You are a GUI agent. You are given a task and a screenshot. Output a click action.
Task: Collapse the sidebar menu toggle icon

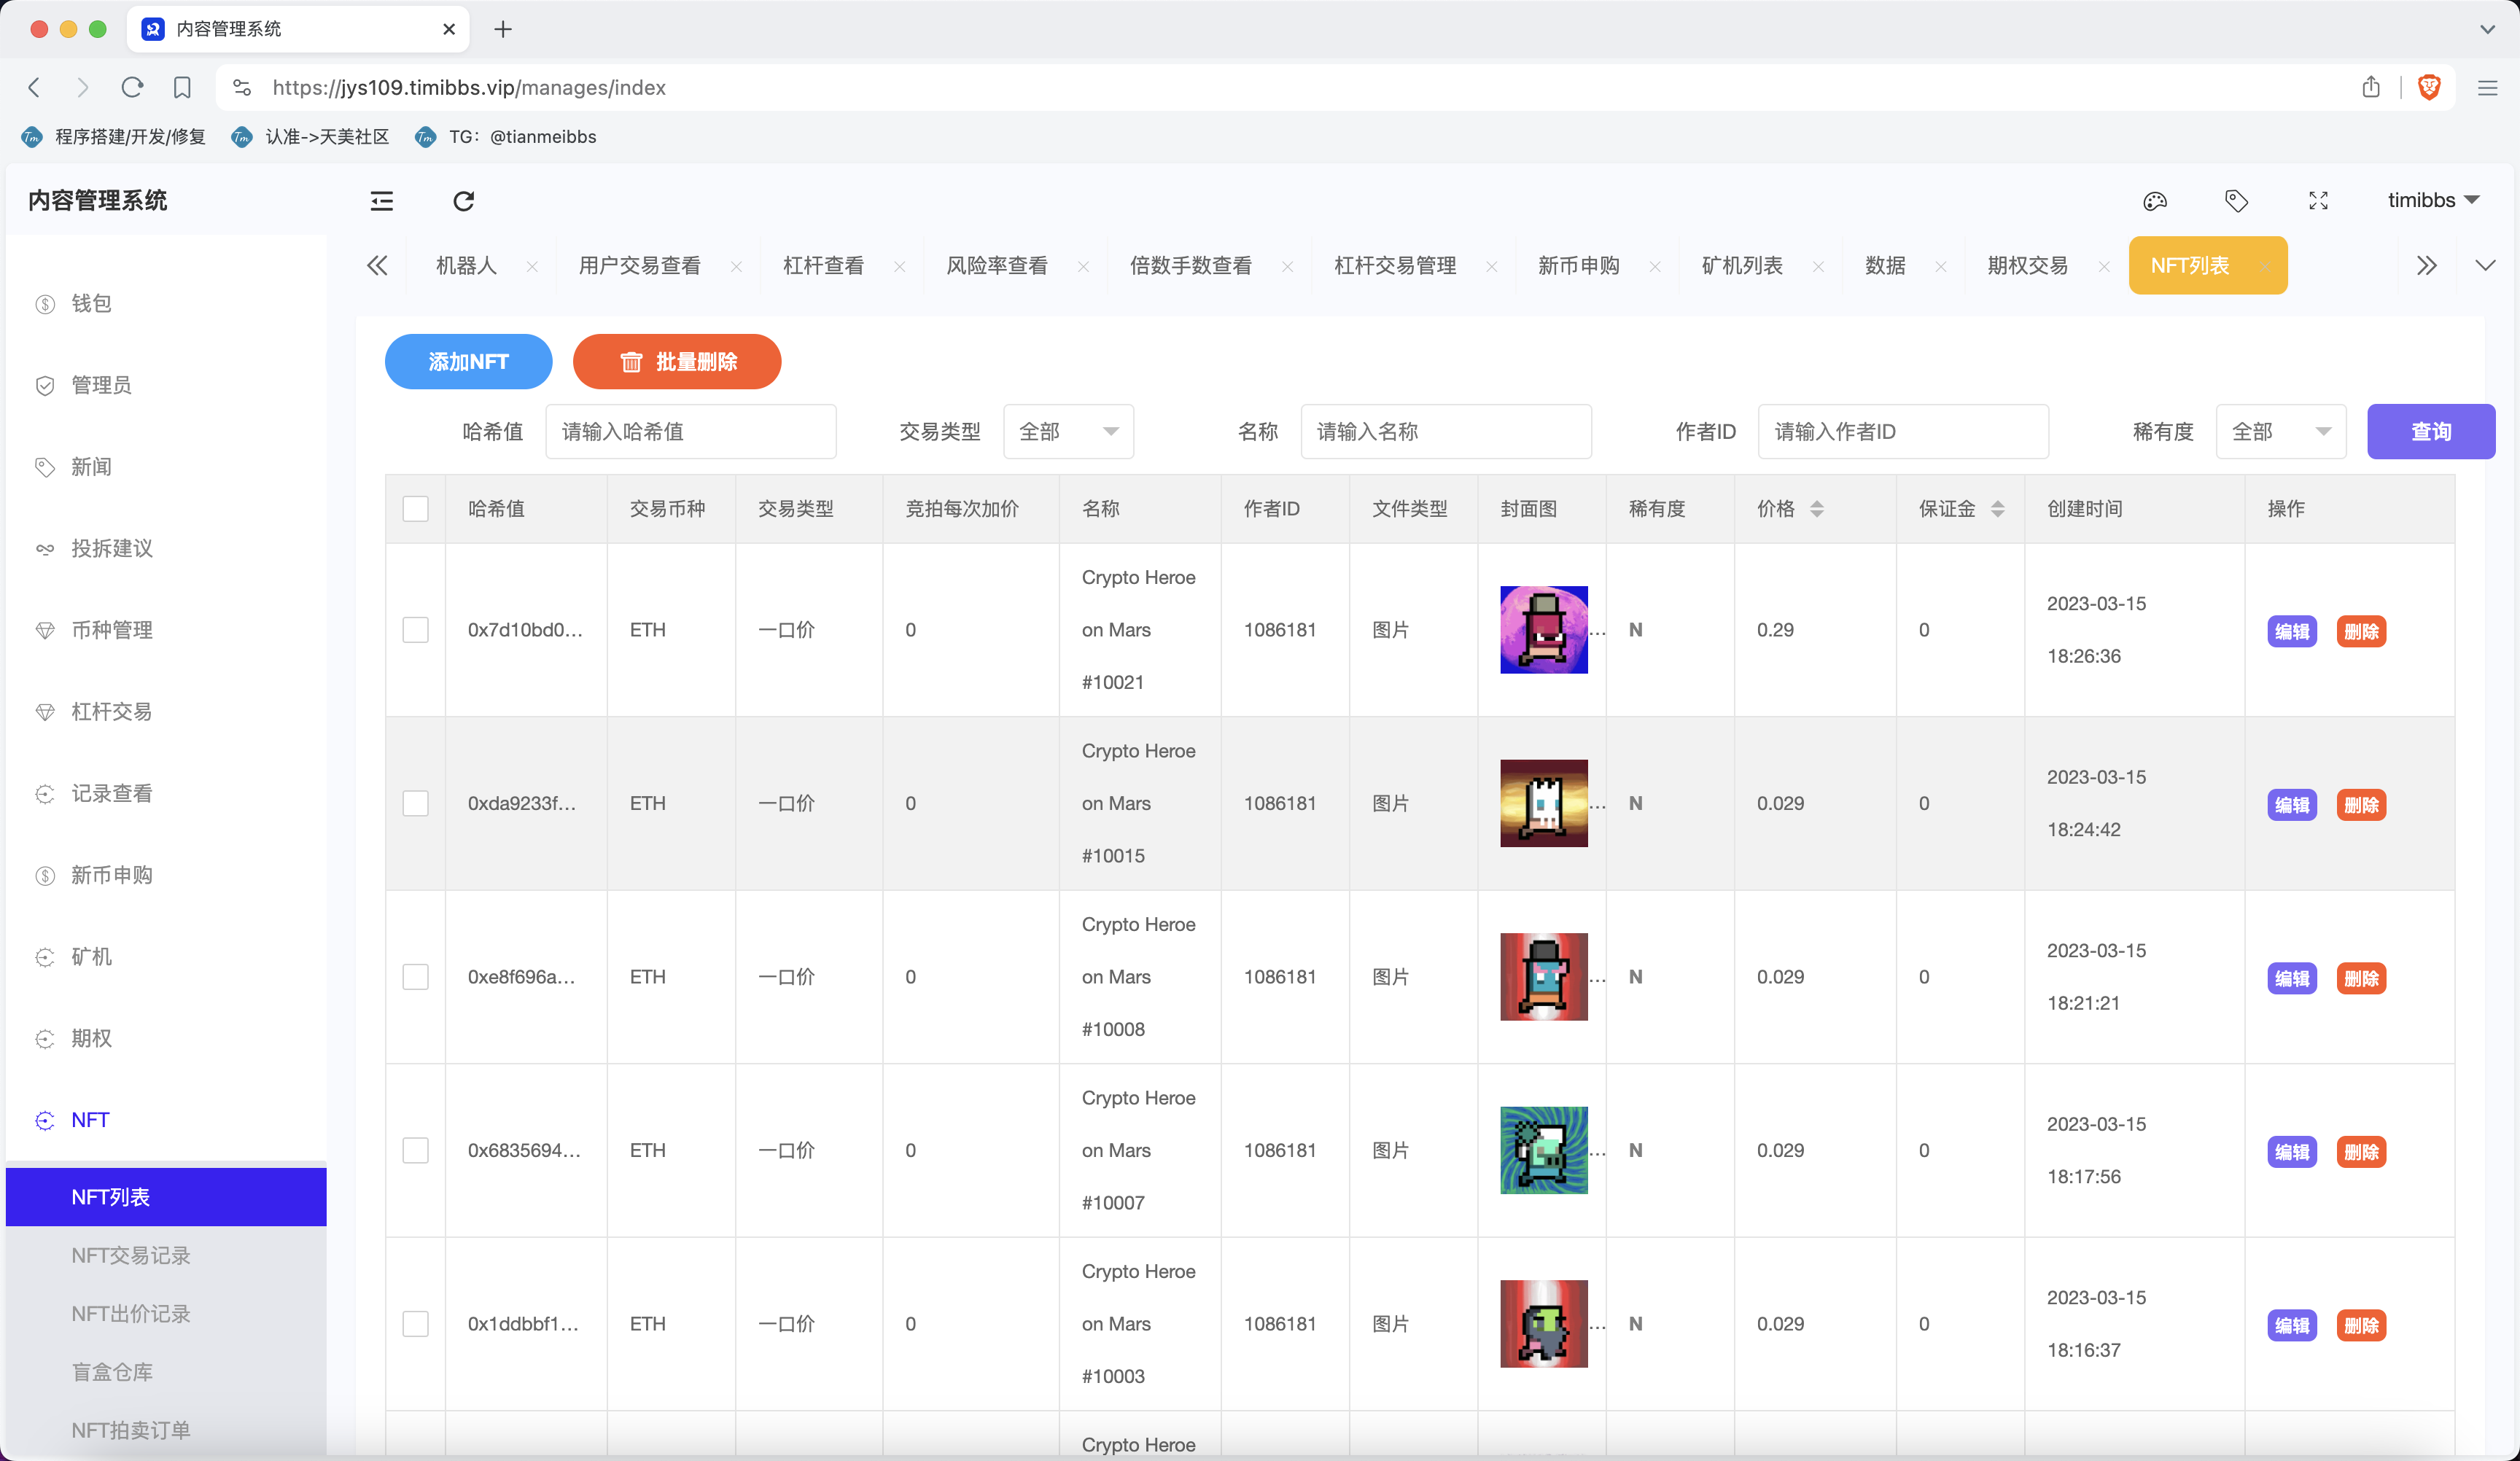(382, 201)
